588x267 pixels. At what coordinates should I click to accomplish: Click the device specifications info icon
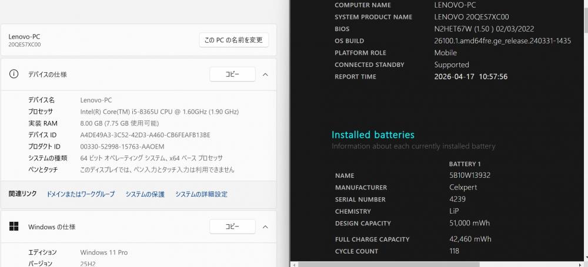(14, 74)
